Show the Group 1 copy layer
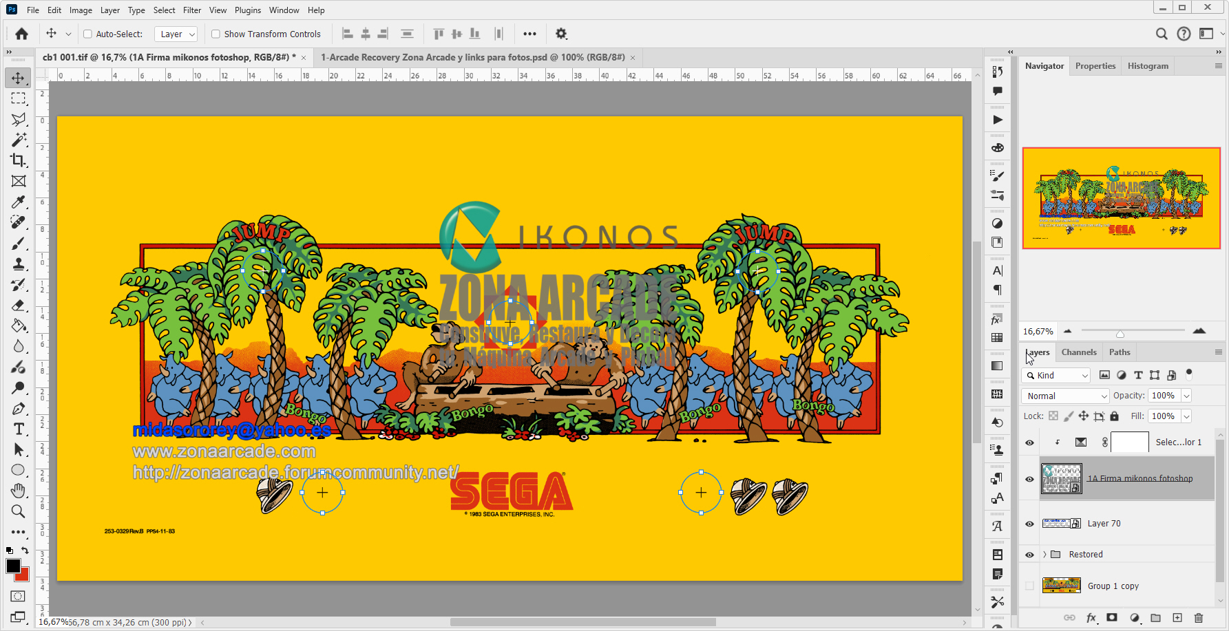The height and width of the screenshot is (631, 1229). pyautogui.click(x=1029, y=586)
